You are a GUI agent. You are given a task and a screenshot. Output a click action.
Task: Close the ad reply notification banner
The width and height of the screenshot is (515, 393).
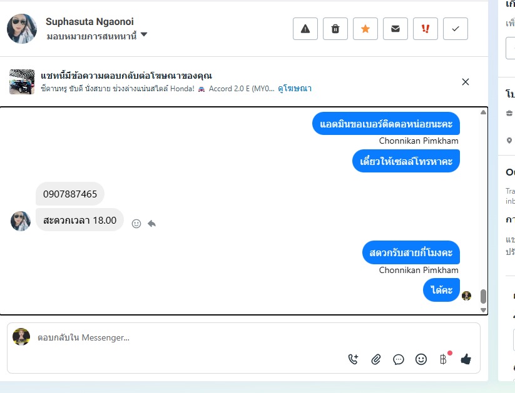tap(466, 82)
